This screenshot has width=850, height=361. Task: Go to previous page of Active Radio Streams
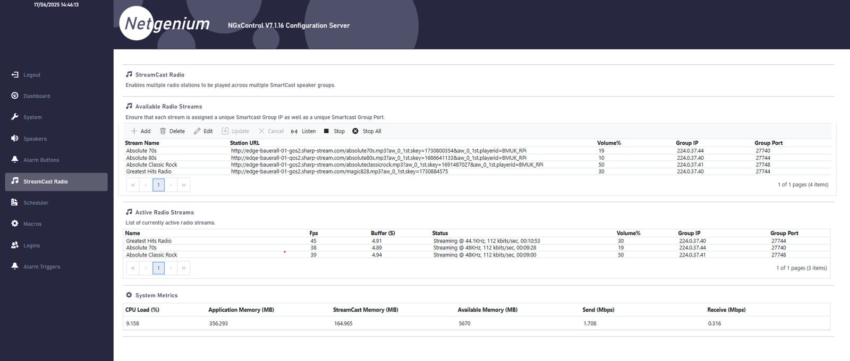[x=146, y=268]
